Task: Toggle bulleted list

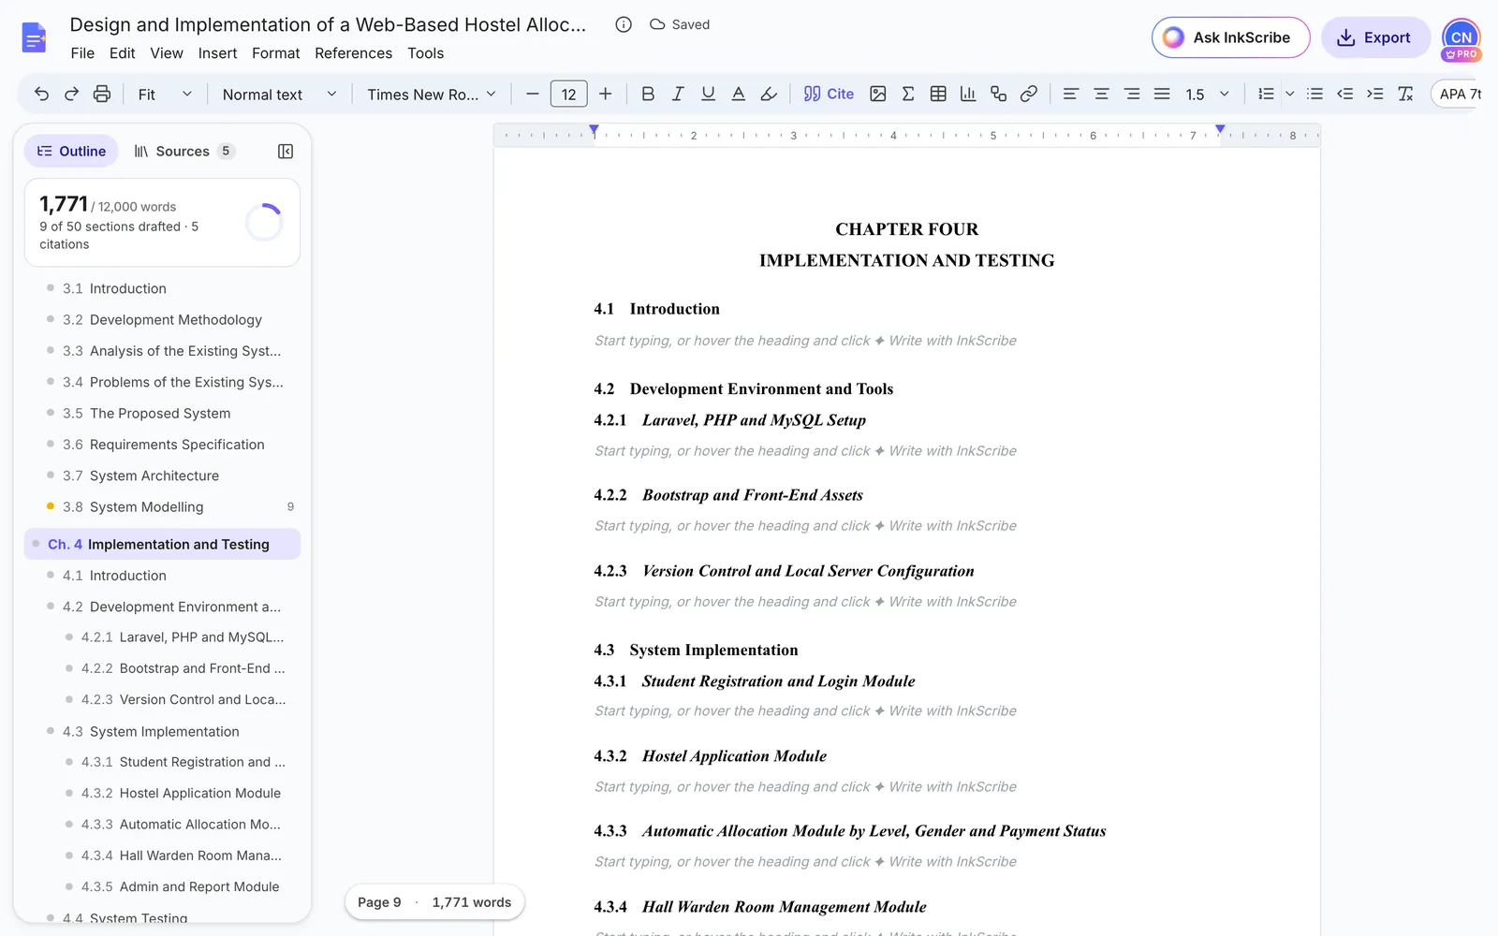Action: pos(1314,94)
